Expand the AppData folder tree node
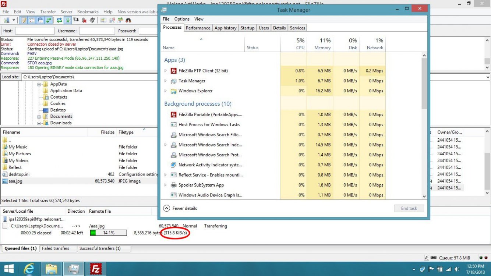491x276 pixels. pyautogui.click(x=39, y=84)
